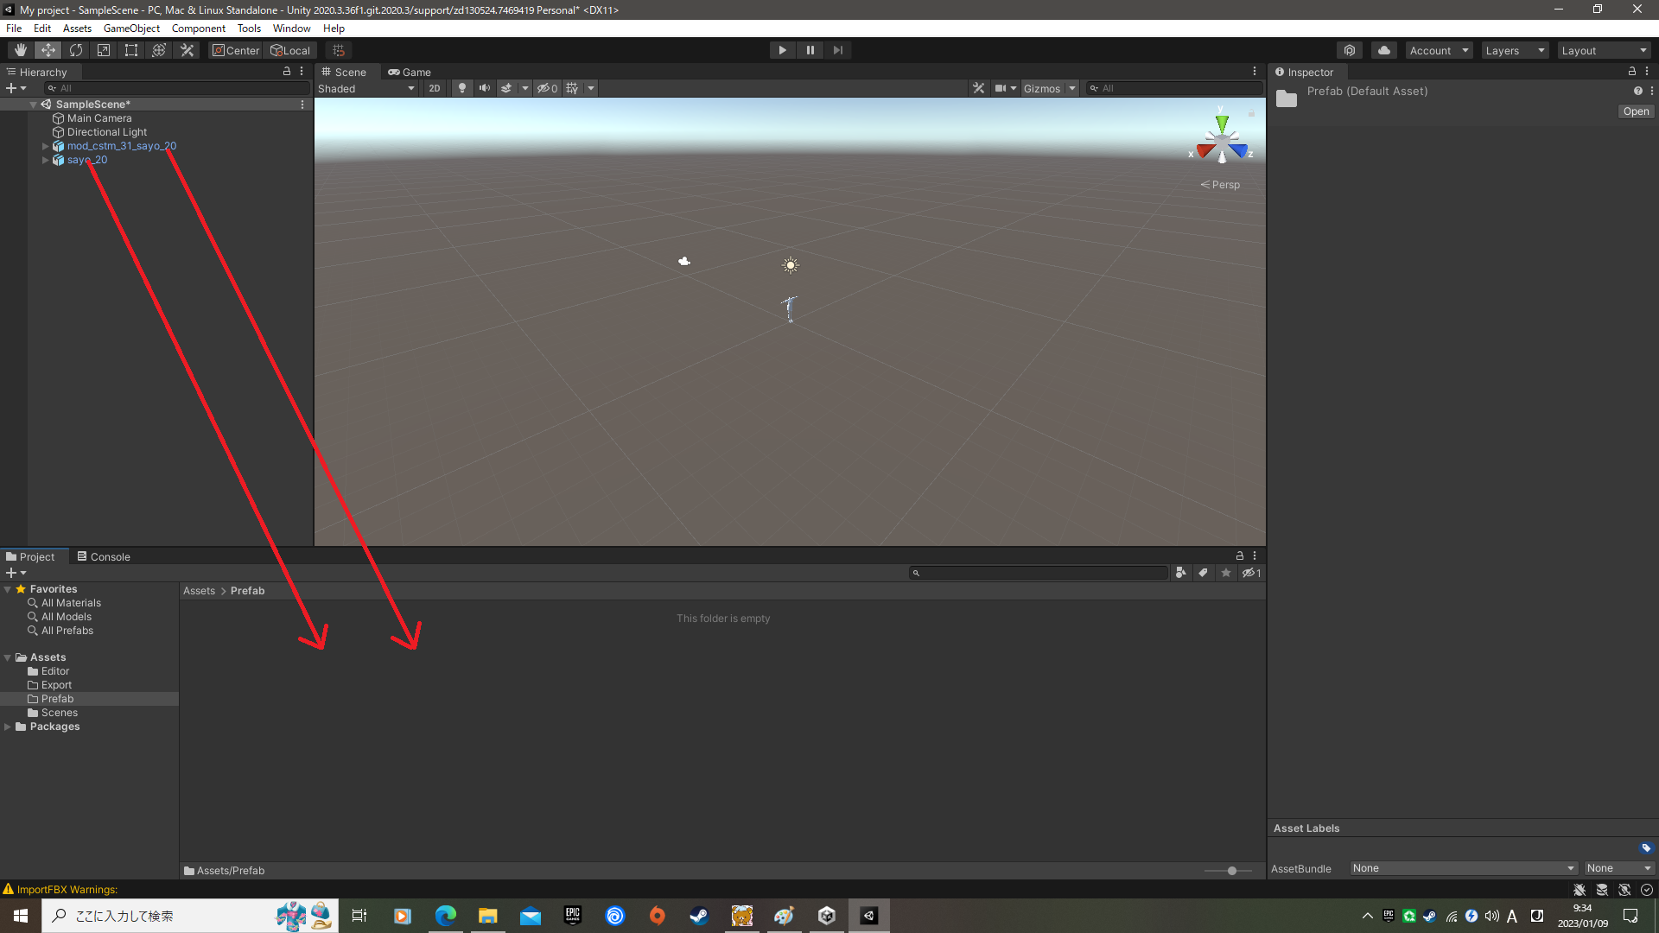Open the cloud services icon

coord(1384,50)
